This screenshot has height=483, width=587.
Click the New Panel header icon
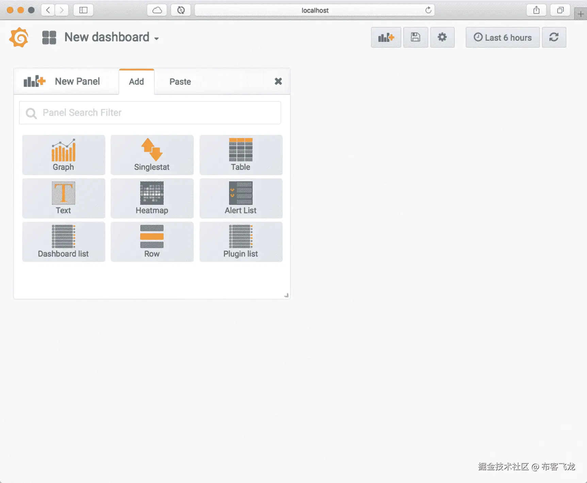click(x=34, y=81)
